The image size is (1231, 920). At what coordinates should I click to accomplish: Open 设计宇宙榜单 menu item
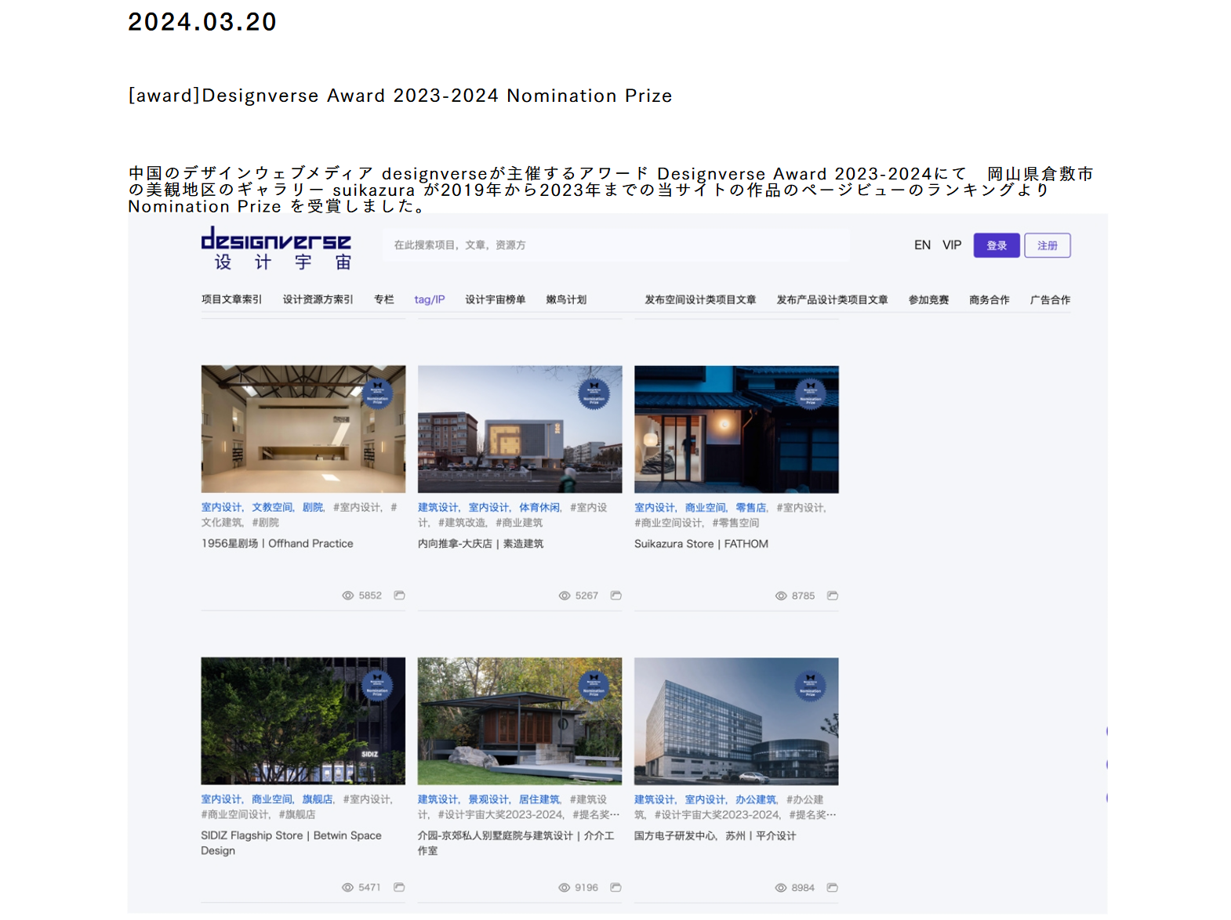[x=496, y=299]
